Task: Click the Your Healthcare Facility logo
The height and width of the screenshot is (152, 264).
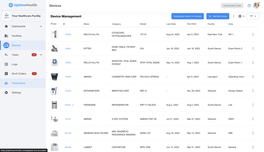Action: (7, 16)
